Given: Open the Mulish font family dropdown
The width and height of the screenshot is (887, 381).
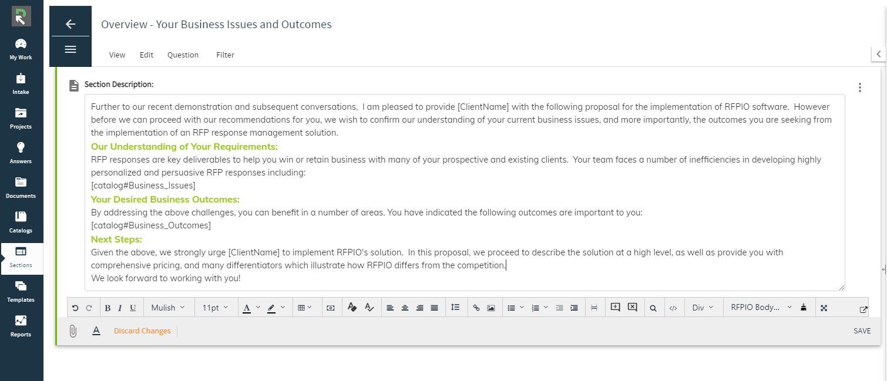Looking at the screenshot, I should (x=168, y=308).
